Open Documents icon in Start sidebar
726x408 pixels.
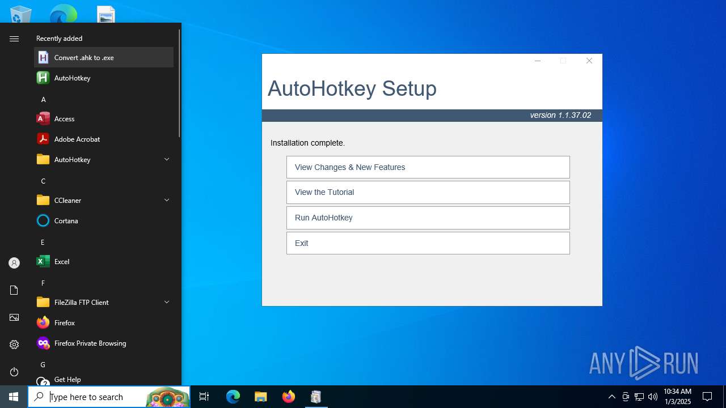coord(14,290)
